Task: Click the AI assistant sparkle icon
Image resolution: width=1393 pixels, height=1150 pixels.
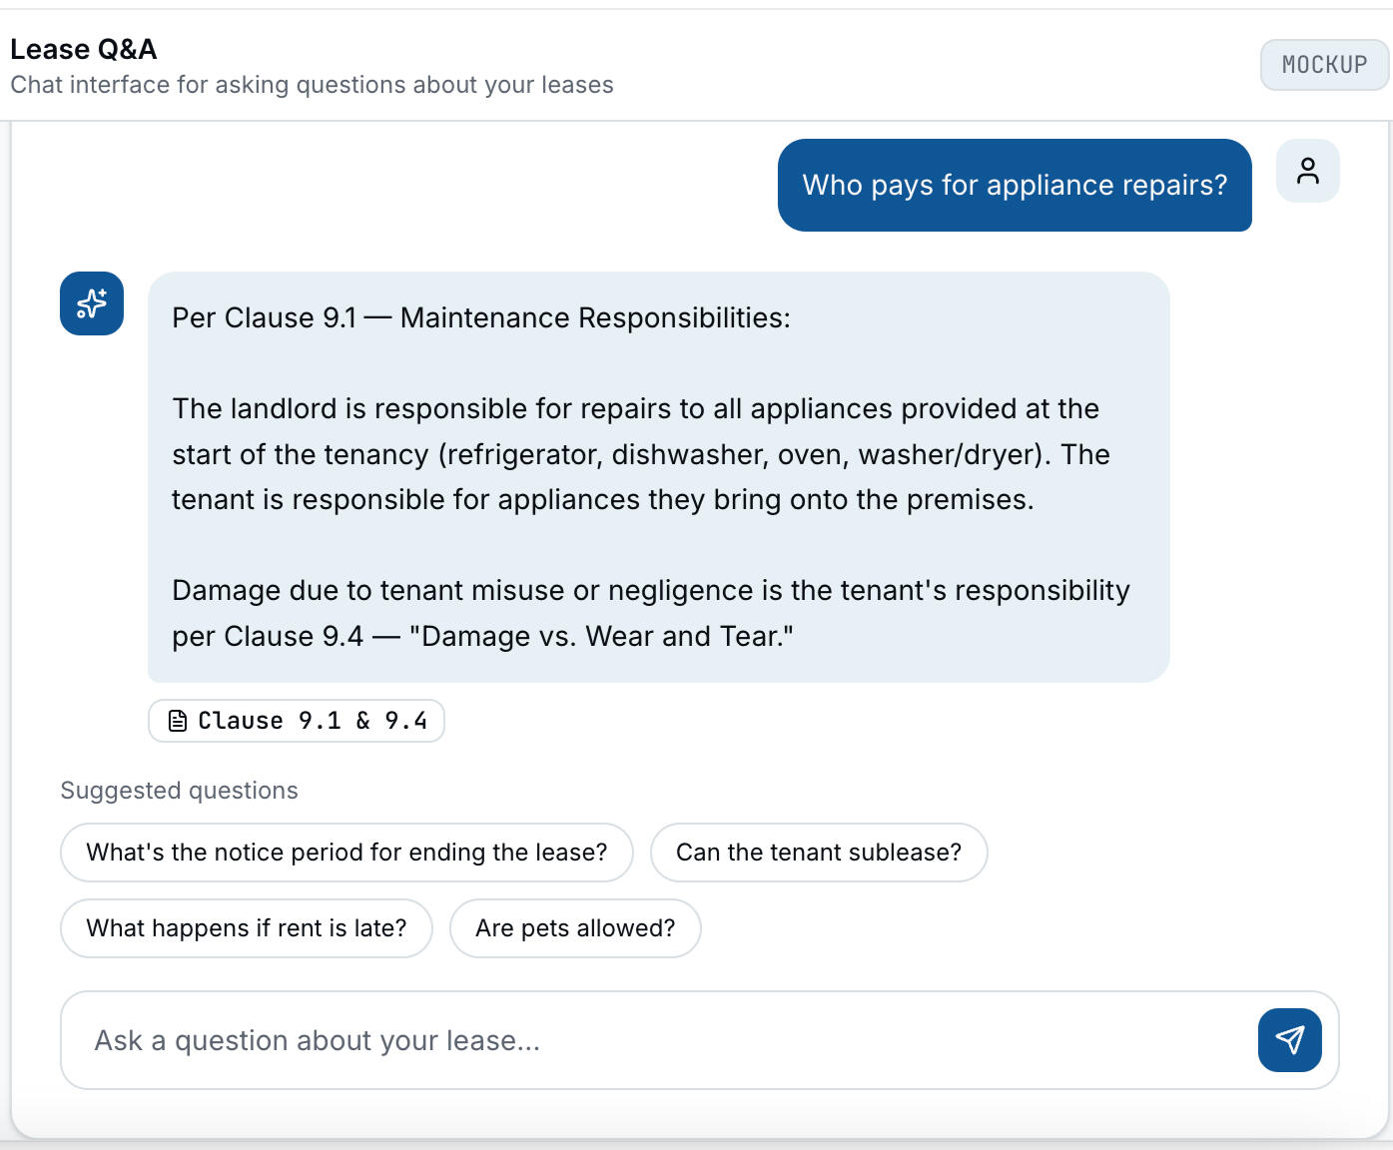Action: [92, 303]
